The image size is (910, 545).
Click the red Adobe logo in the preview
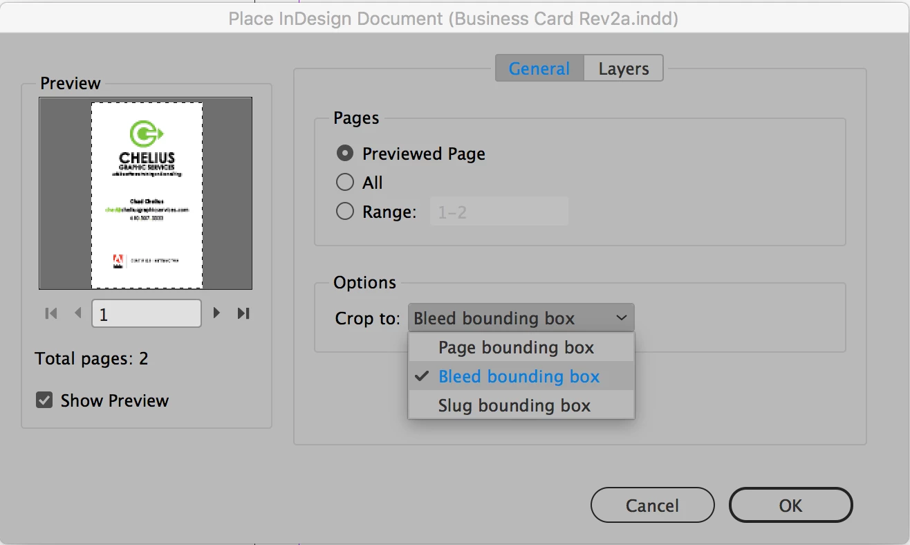[118, 261]
